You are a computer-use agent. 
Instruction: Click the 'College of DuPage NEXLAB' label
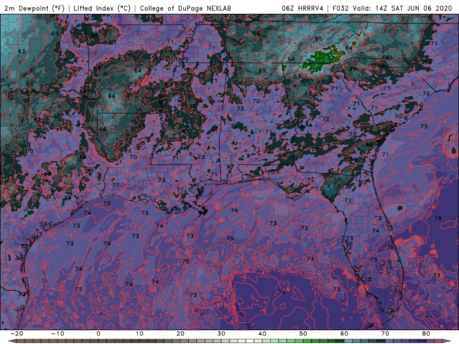coord(185,8)
